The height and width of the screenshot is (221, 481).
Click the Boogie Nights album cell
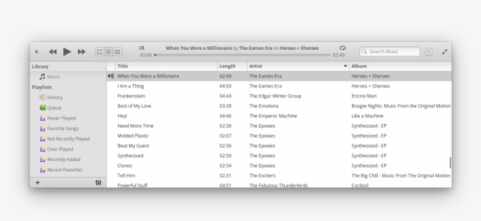click(x=401, y=106)
